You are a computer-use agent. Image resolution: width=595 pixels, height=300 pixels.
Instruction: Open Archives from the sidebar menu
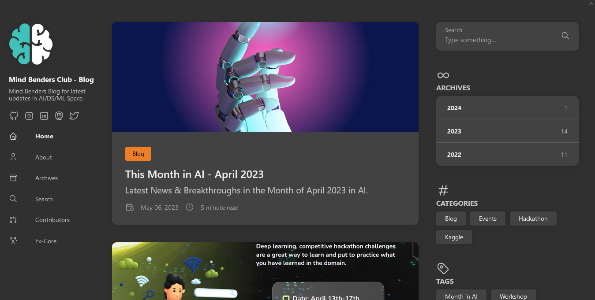click(x=46, y=178)
